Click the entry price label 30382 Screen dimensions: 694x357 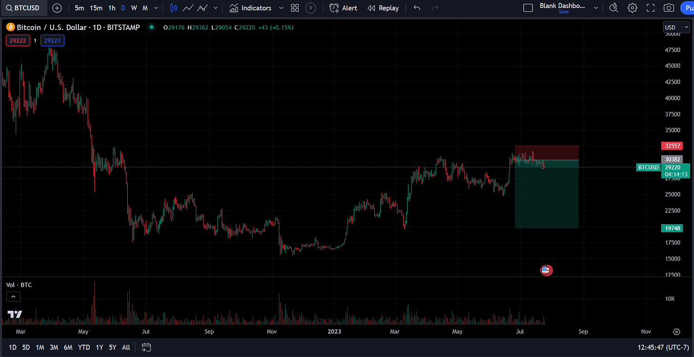pyautogui.click(x=672, y=159)
